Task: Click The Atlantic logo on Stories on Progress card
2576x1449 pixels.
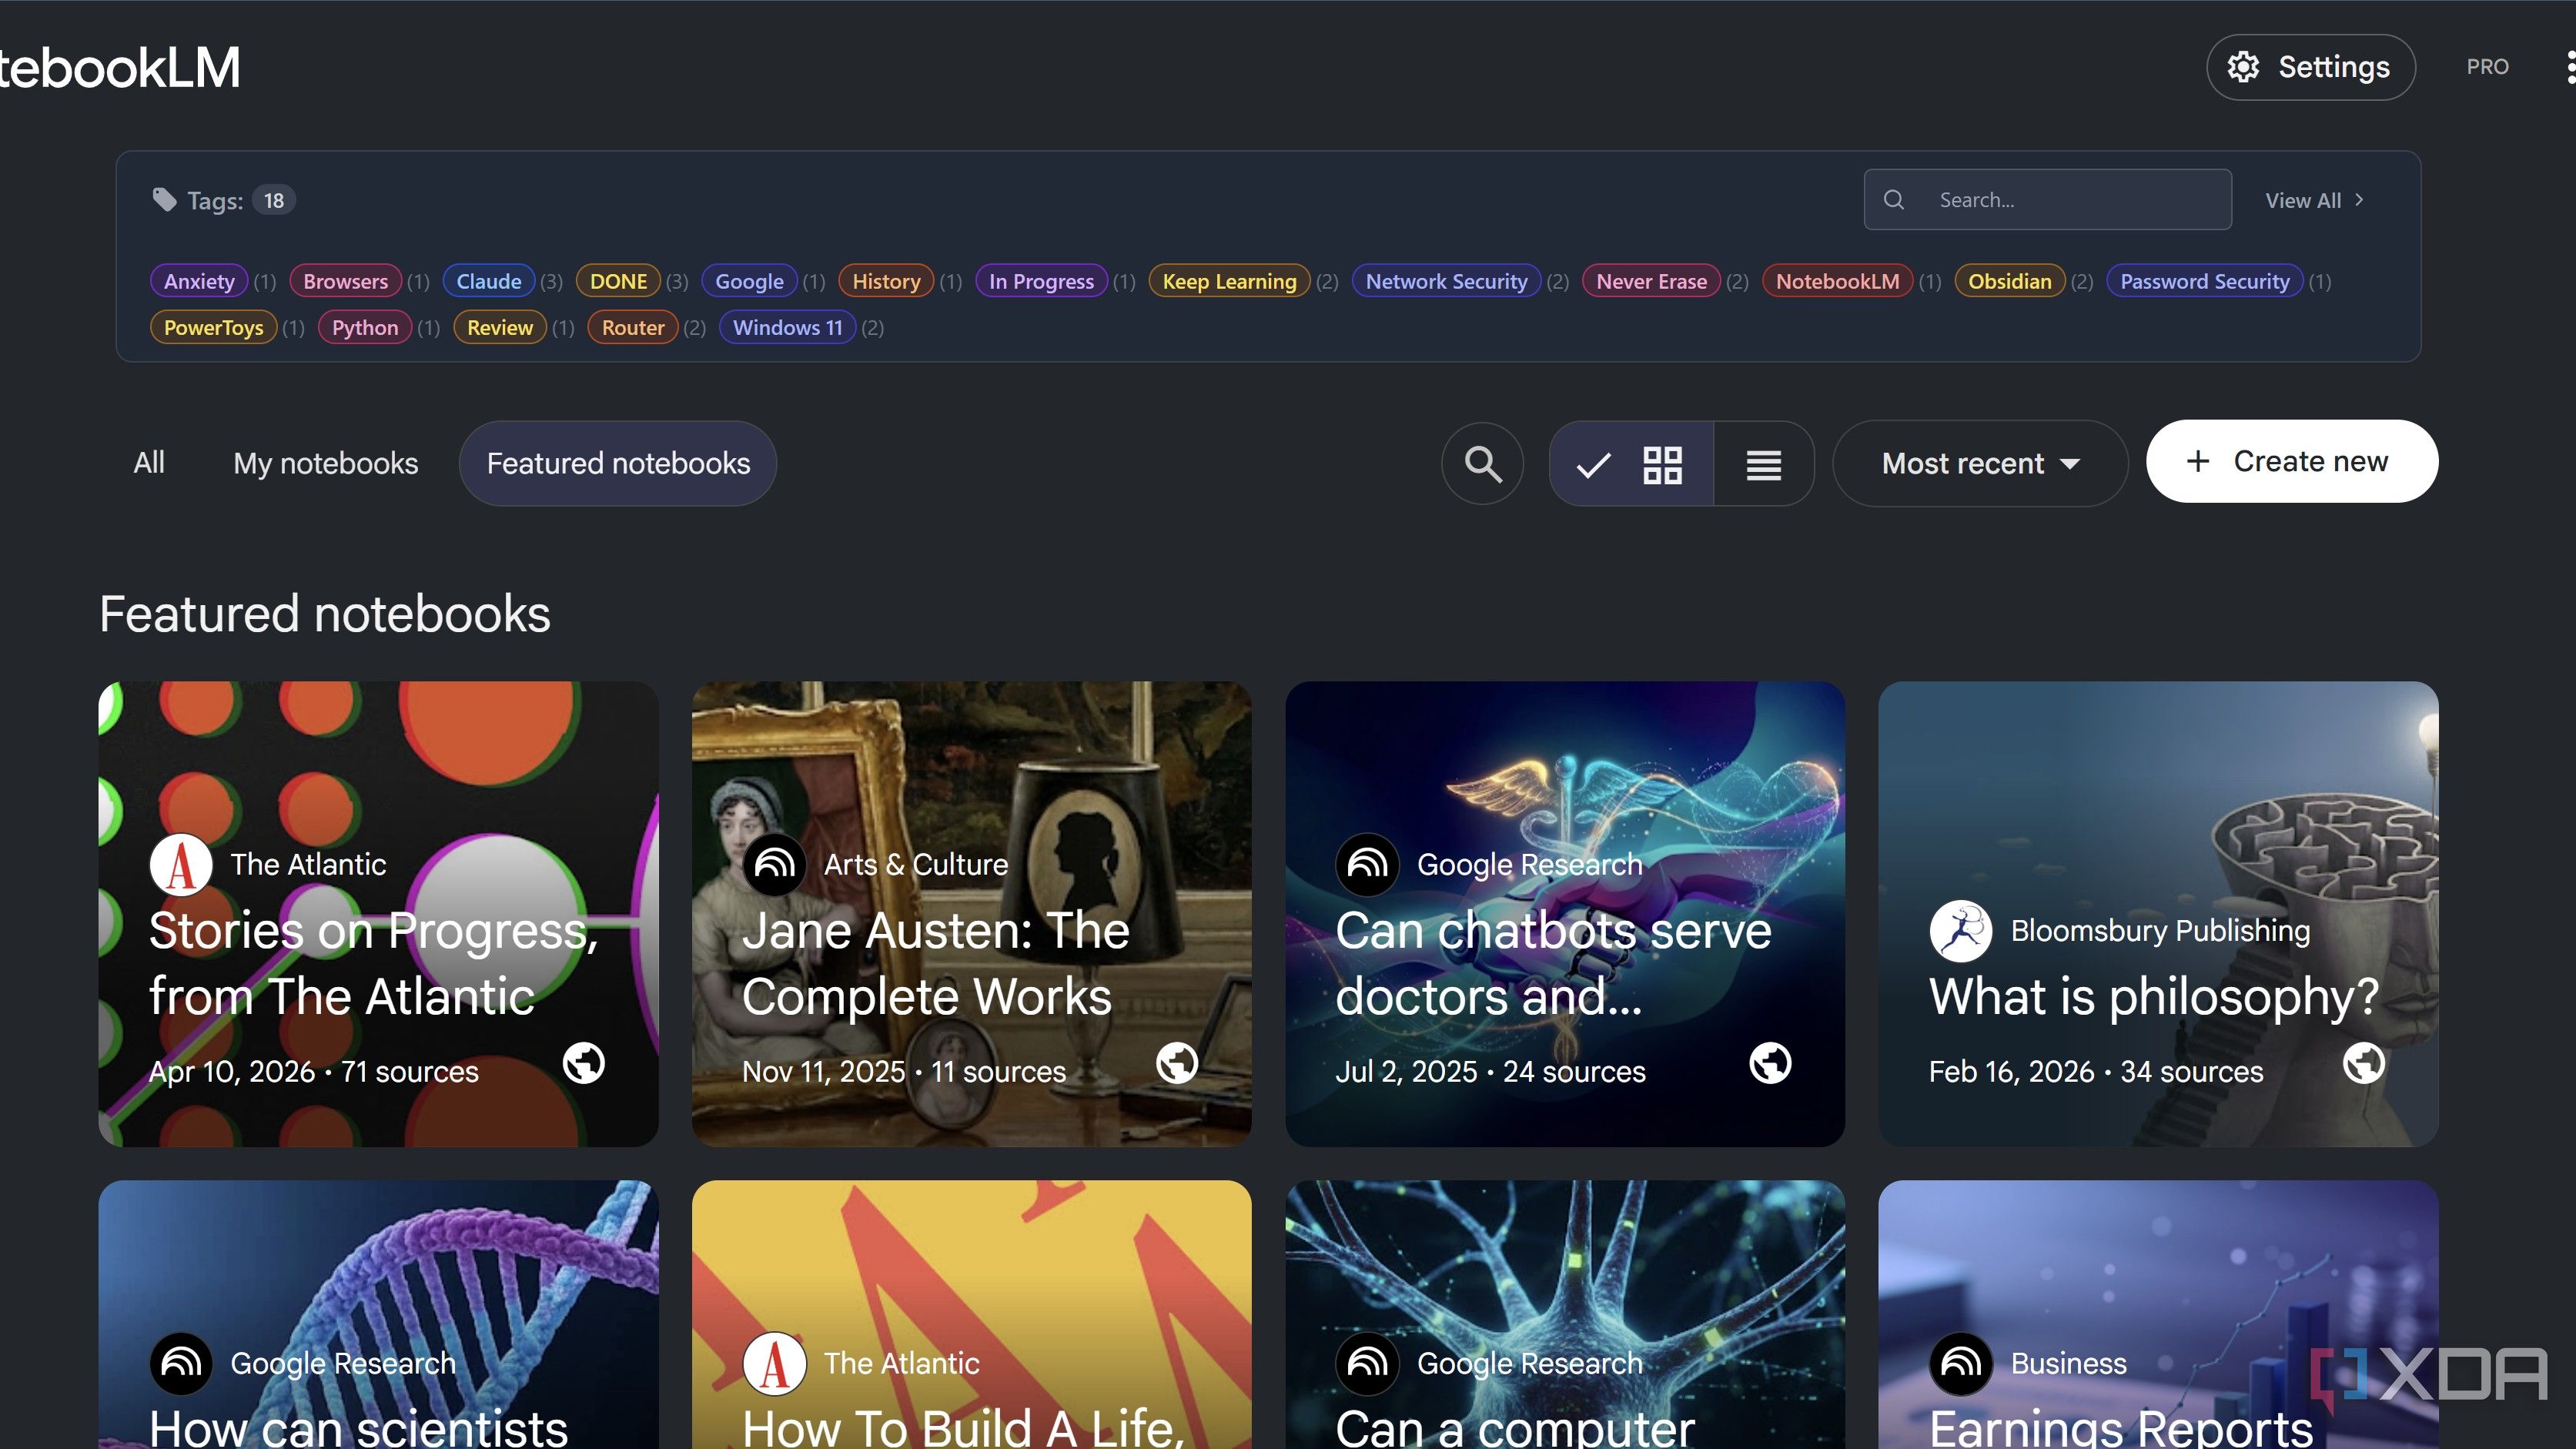Action: [x=181, y=865]
